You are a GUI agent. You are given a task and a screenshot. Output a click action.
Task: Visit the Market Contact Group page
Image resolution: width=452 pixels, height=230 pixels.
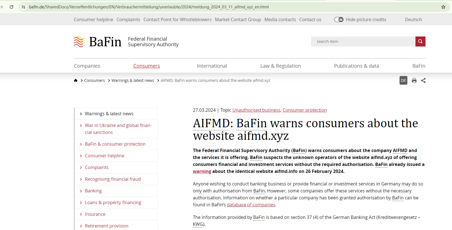238,19
